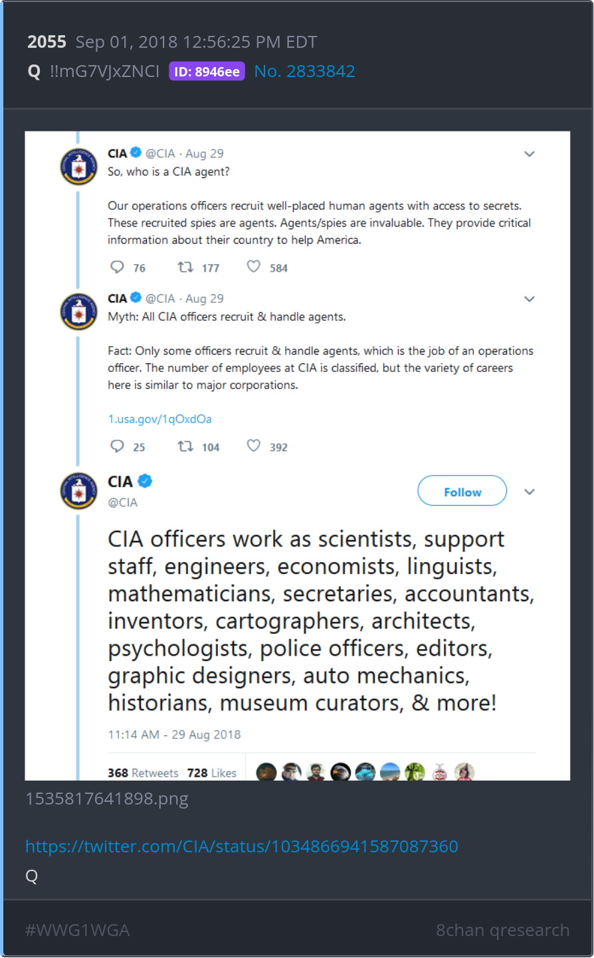Click CIA seal avatar on main tweet

[x=79, y=491]
